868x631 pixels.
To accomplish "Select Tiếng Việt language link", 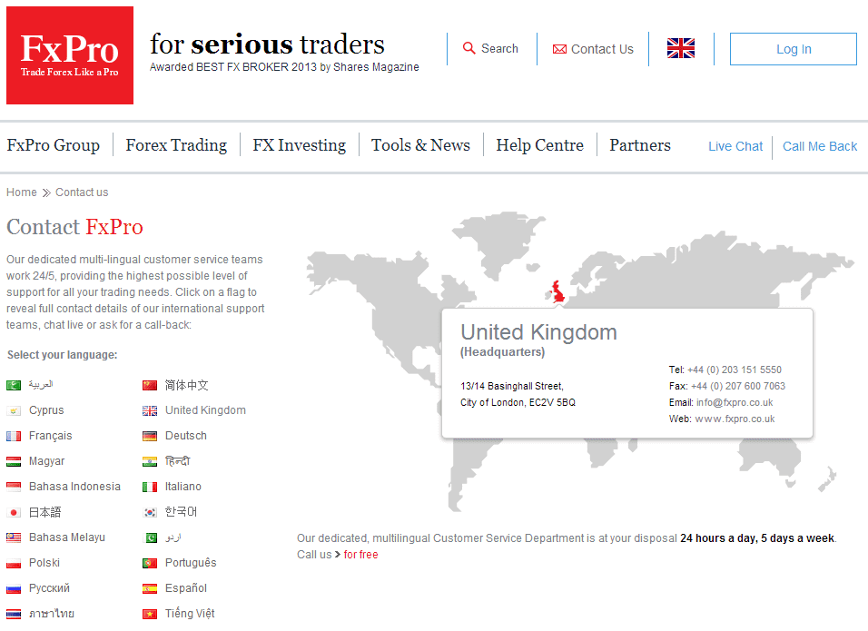I will [190, 613].
